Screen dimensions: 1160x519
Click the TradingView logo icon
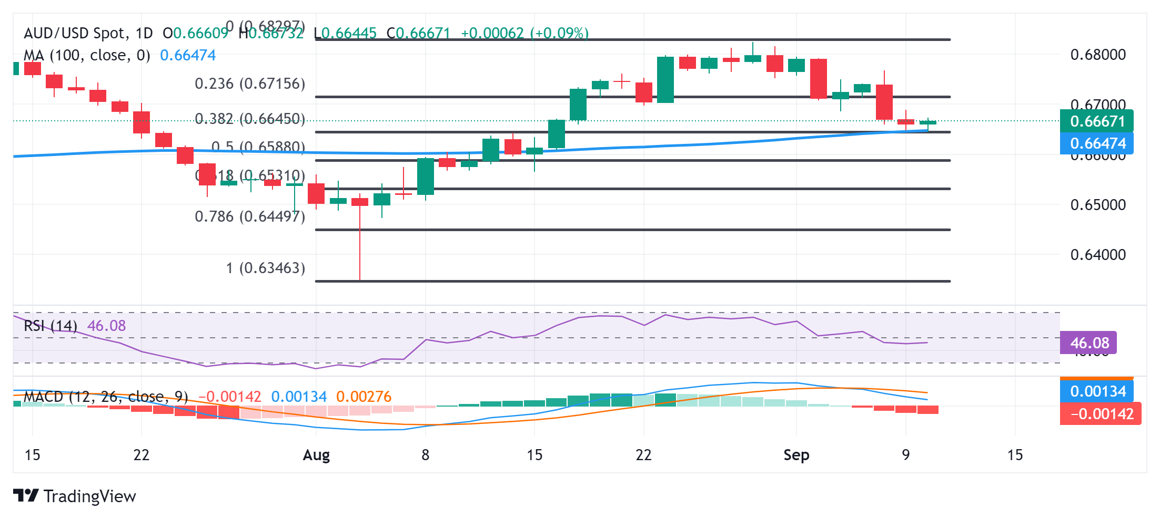(26, 495)
